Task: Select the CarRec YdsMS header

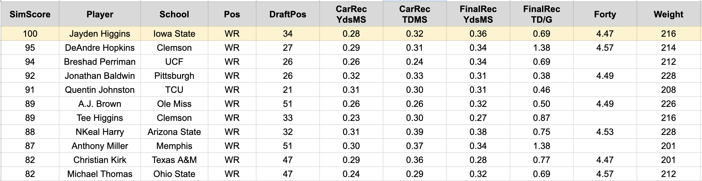Action: 351,14
